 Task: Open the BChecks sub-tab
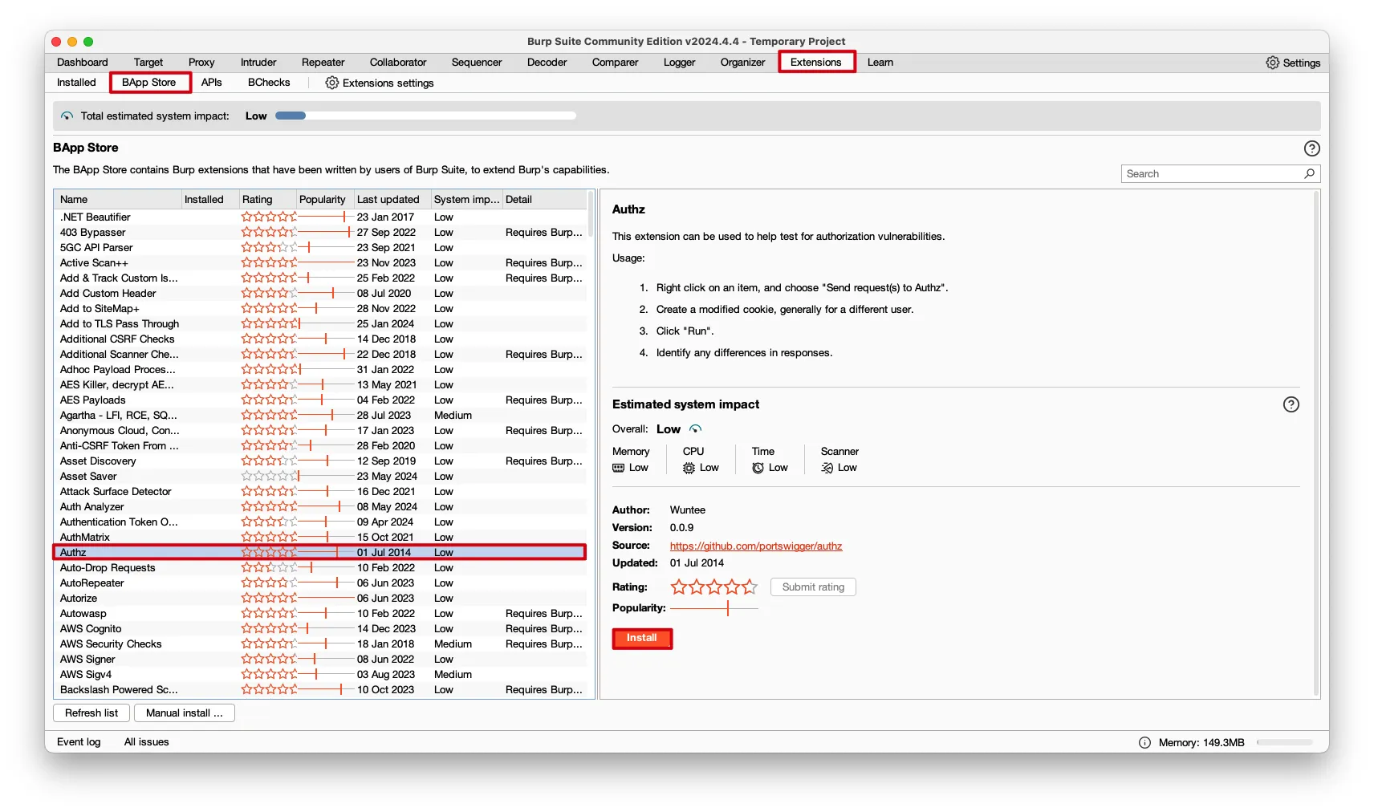tap(269, 83)
